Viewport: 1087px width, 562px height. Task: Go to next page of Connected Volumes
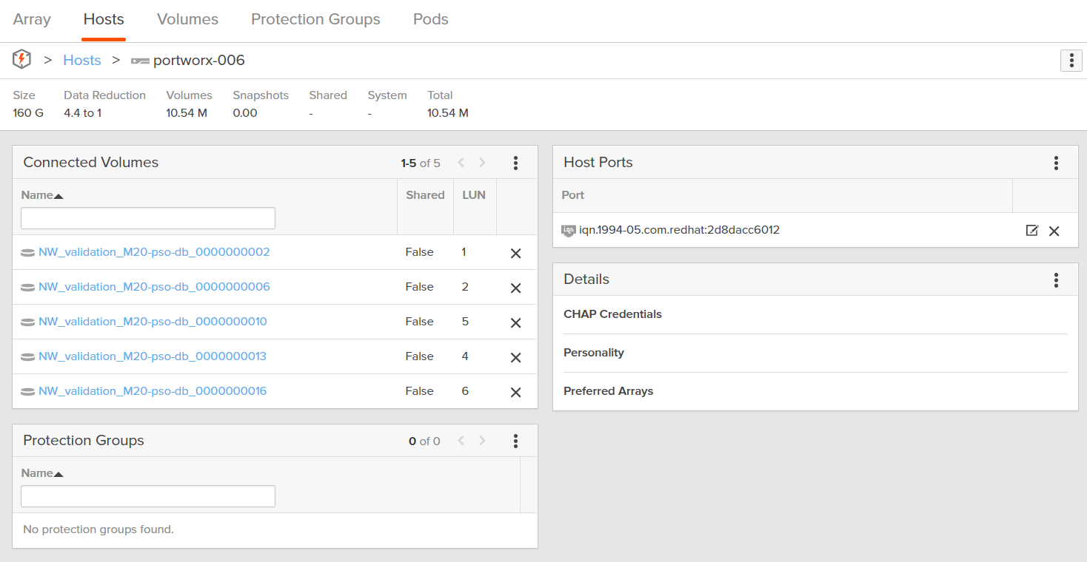(482, 163)
